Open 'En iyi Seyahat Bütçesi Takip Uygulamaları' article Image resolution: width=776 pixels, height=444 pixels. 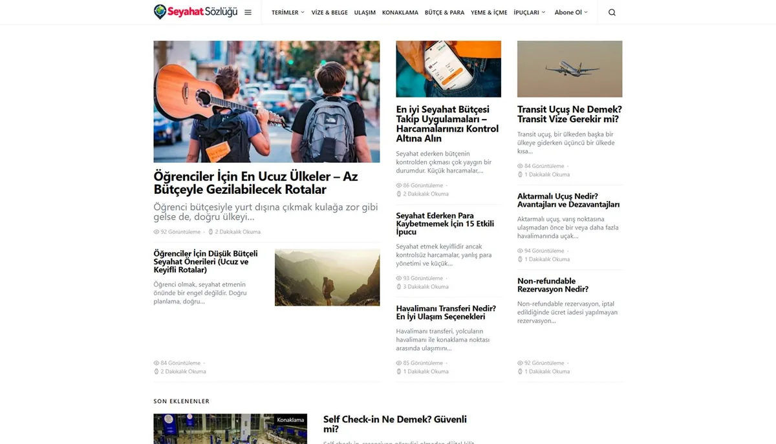tap(447, 124)
